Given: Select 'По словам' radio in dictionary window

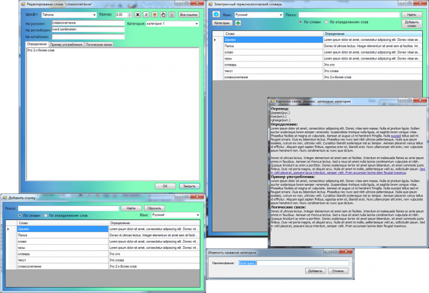Looking at the screenshot, I should (300, 22).
